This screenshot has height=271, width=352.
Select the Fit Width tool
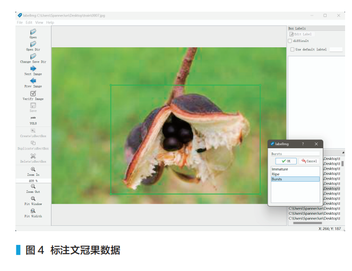pyautogui.click(x=33, y=211)
